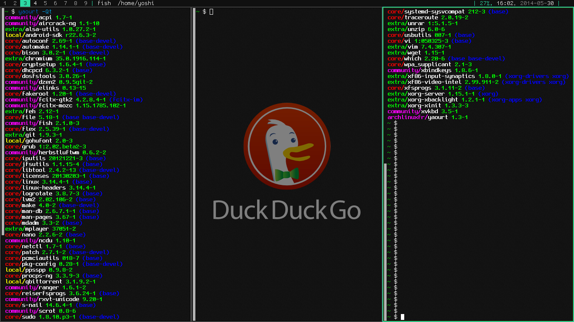Switch to workspace tag 2
The width and height of the screenshot is (574, 322).
pyautogui.click(x=15, y=3)
